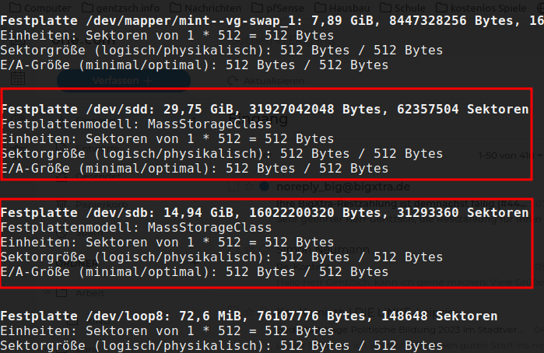Open the email from noreply_big@bigxtra.de
The height and width of the screenshot is (353, 544).
click(325, 187)
